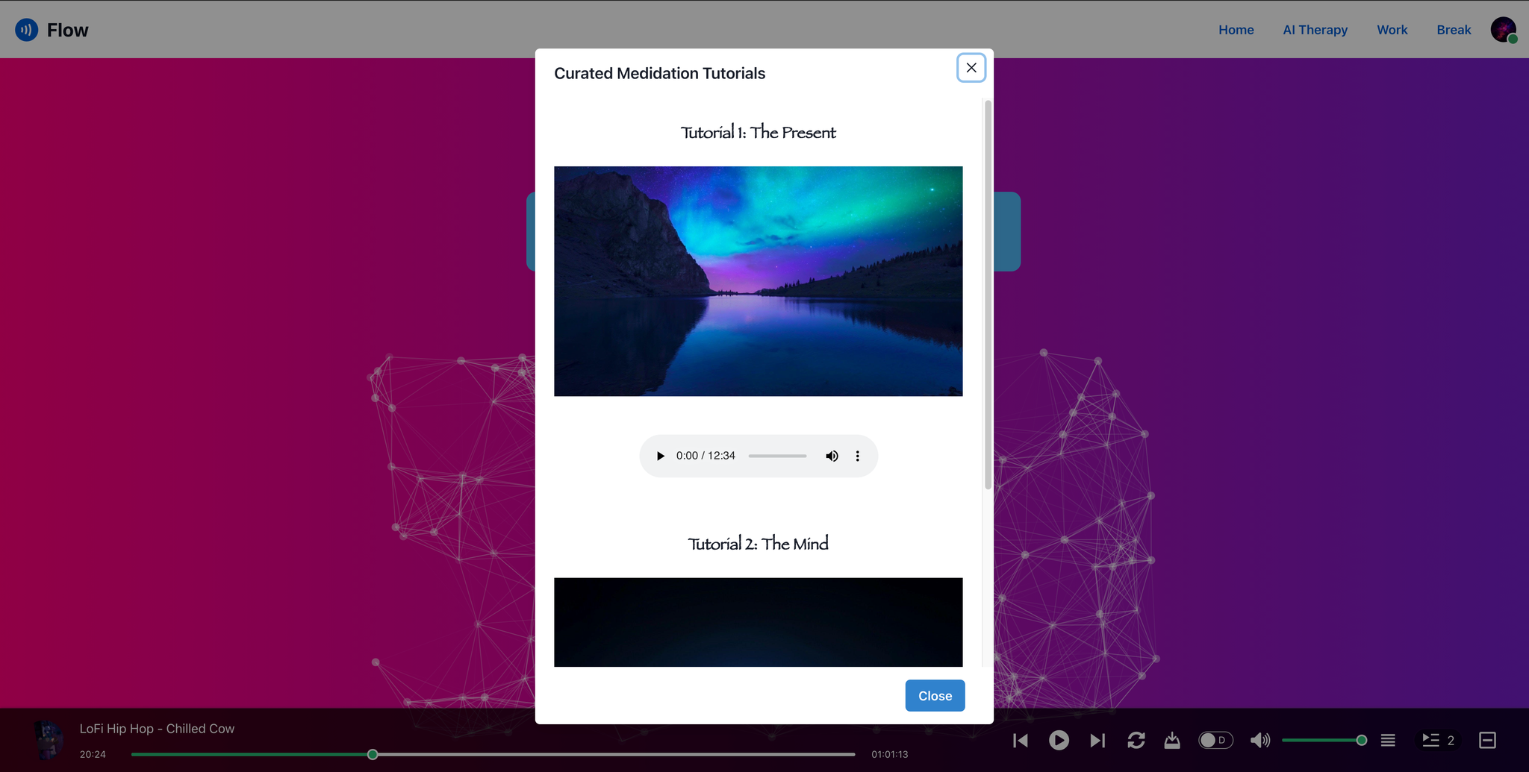
Task: Open the Home nav link
Action: coord(1236,30)
